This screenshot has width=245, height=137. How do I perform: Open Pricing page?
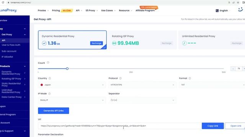click(56, 10)
